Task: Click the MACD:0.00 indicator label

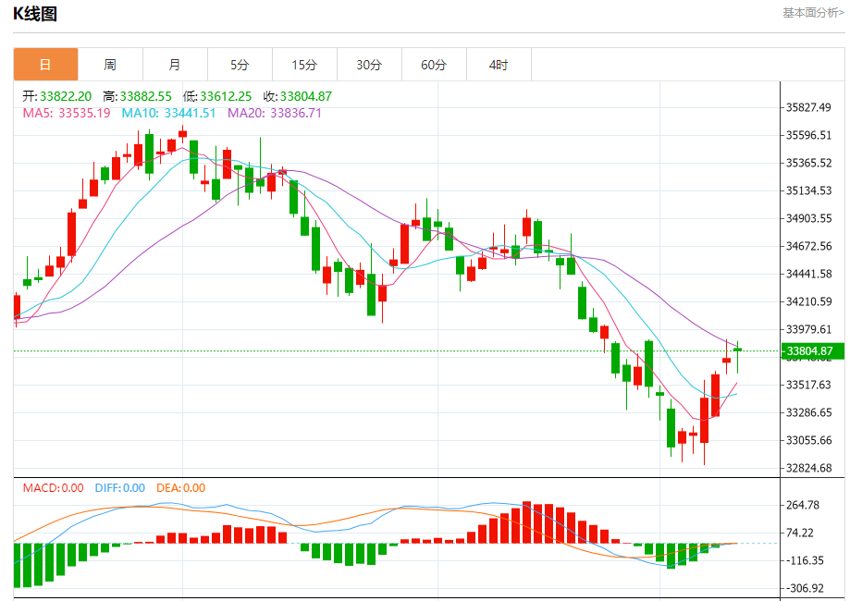Action: coord(53,488)
